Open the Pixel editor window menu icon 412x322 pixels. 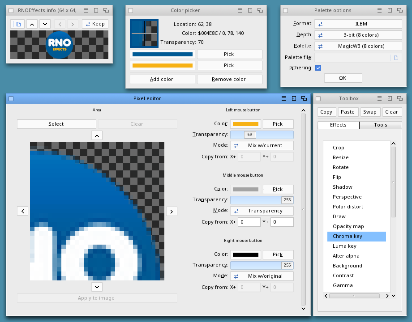point(283,98)
